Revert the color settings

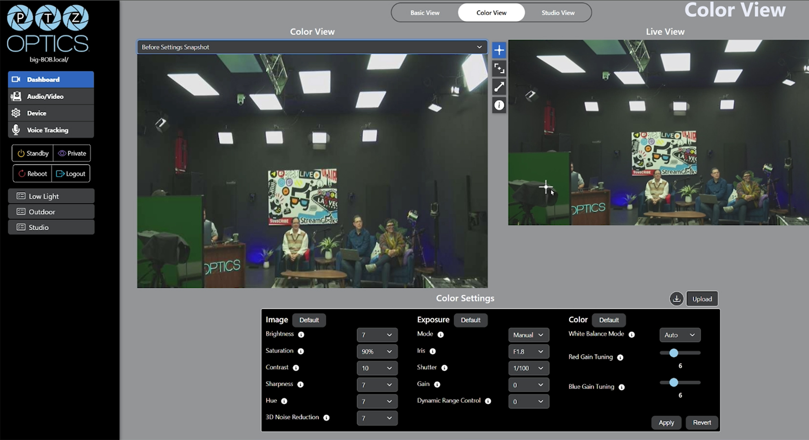click(x=702, y=422)
